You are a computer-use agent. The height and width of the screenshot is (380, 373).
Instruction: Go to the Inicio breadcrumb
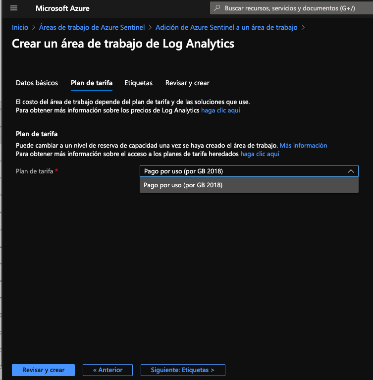coord(20,27)
